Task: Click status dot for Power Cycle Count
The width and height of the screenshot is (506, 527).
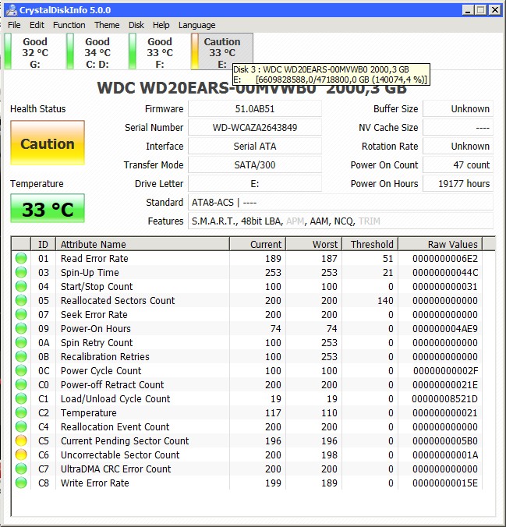Action: click(21, 371)
